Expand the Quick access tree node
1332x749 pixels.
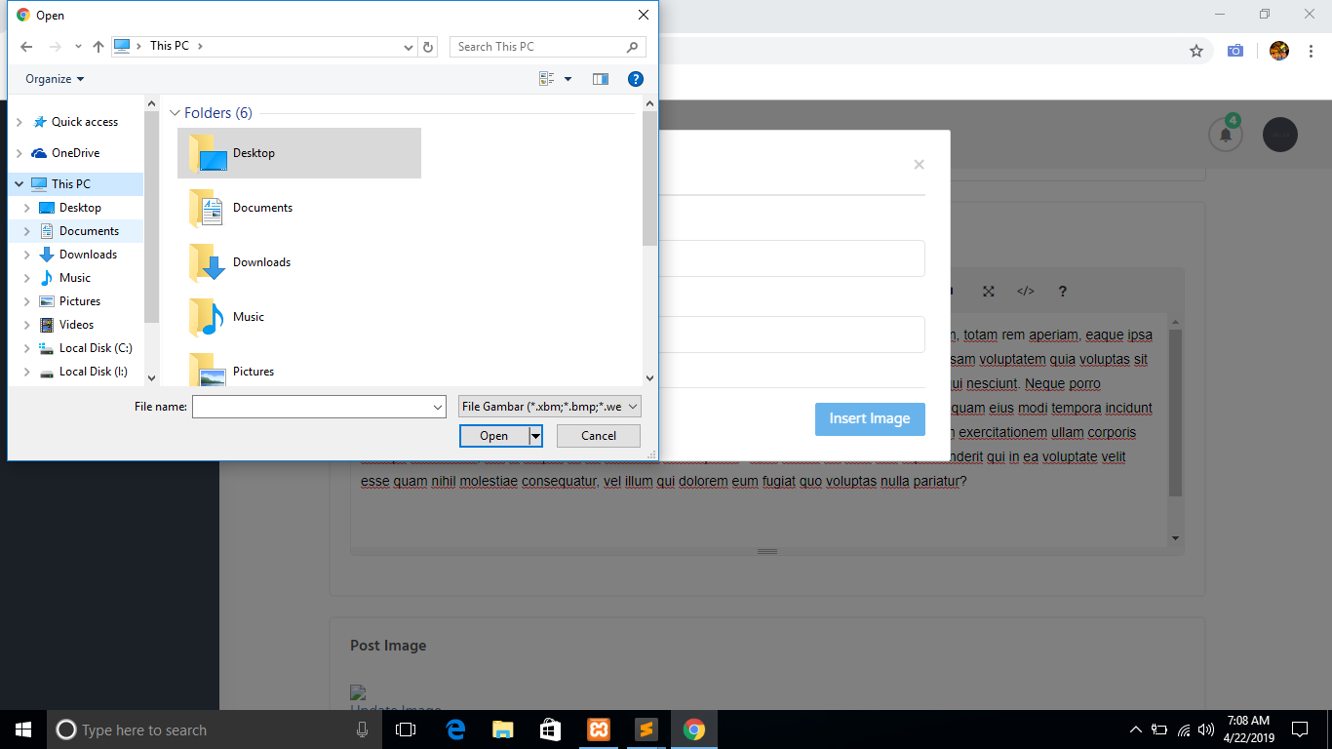point(20,122)
